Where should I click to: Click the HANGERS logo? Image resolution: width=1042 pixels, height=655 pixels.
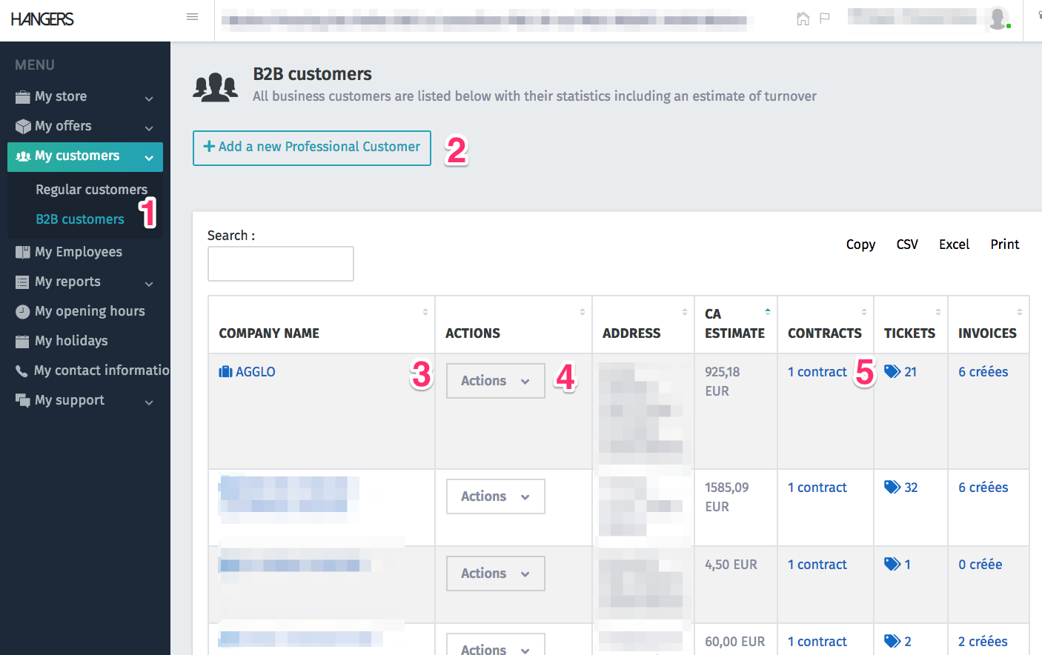tap(42, 19)
